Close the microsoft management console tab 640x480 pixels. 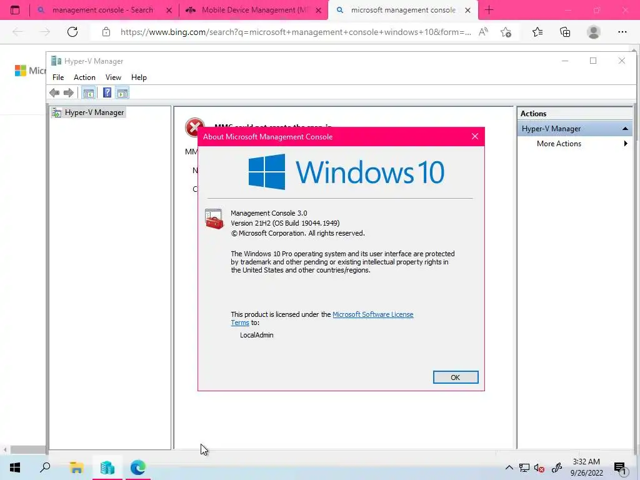coord(467,11)
